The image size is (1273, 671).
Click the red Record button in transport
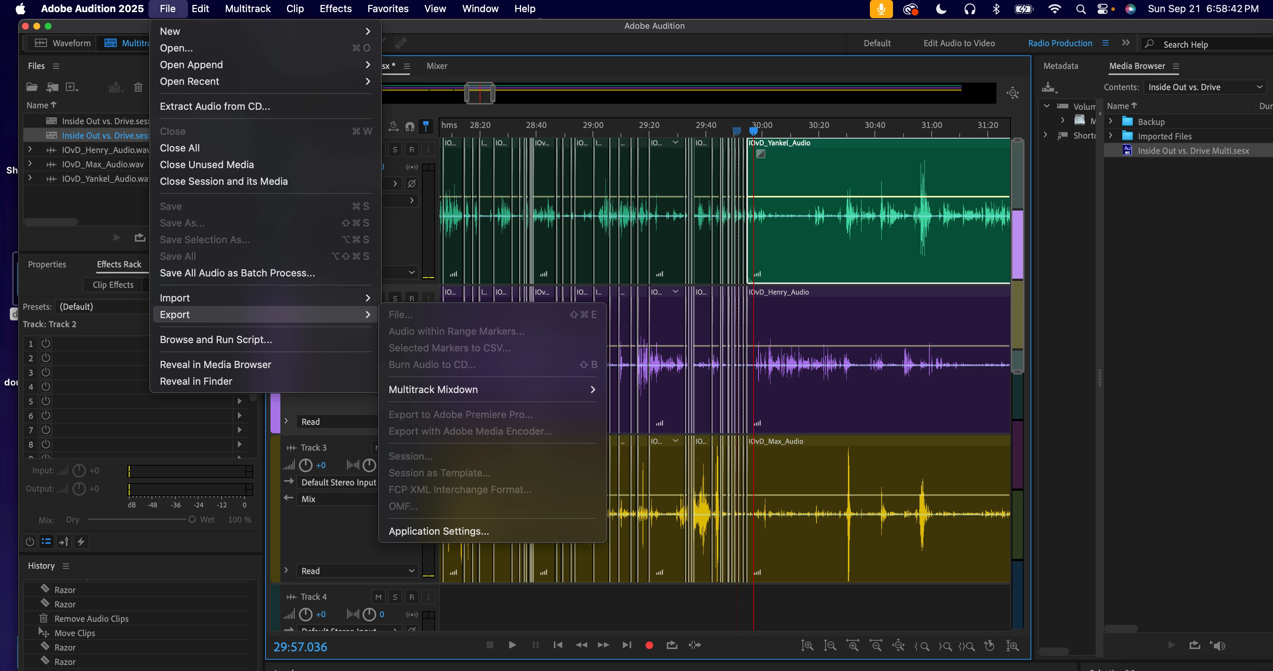[649, 645]
